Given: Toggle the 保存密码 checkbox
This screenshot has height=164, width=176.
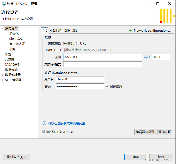Looking at the screenshot, I should tap(107, 87).
